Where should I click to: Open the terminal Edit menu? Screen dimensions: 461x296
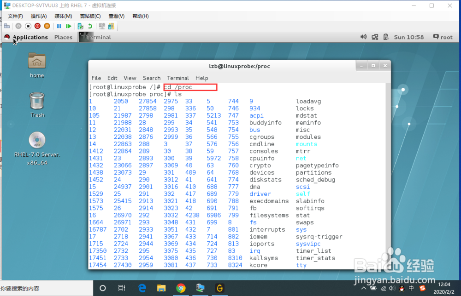tap(112, 78)
